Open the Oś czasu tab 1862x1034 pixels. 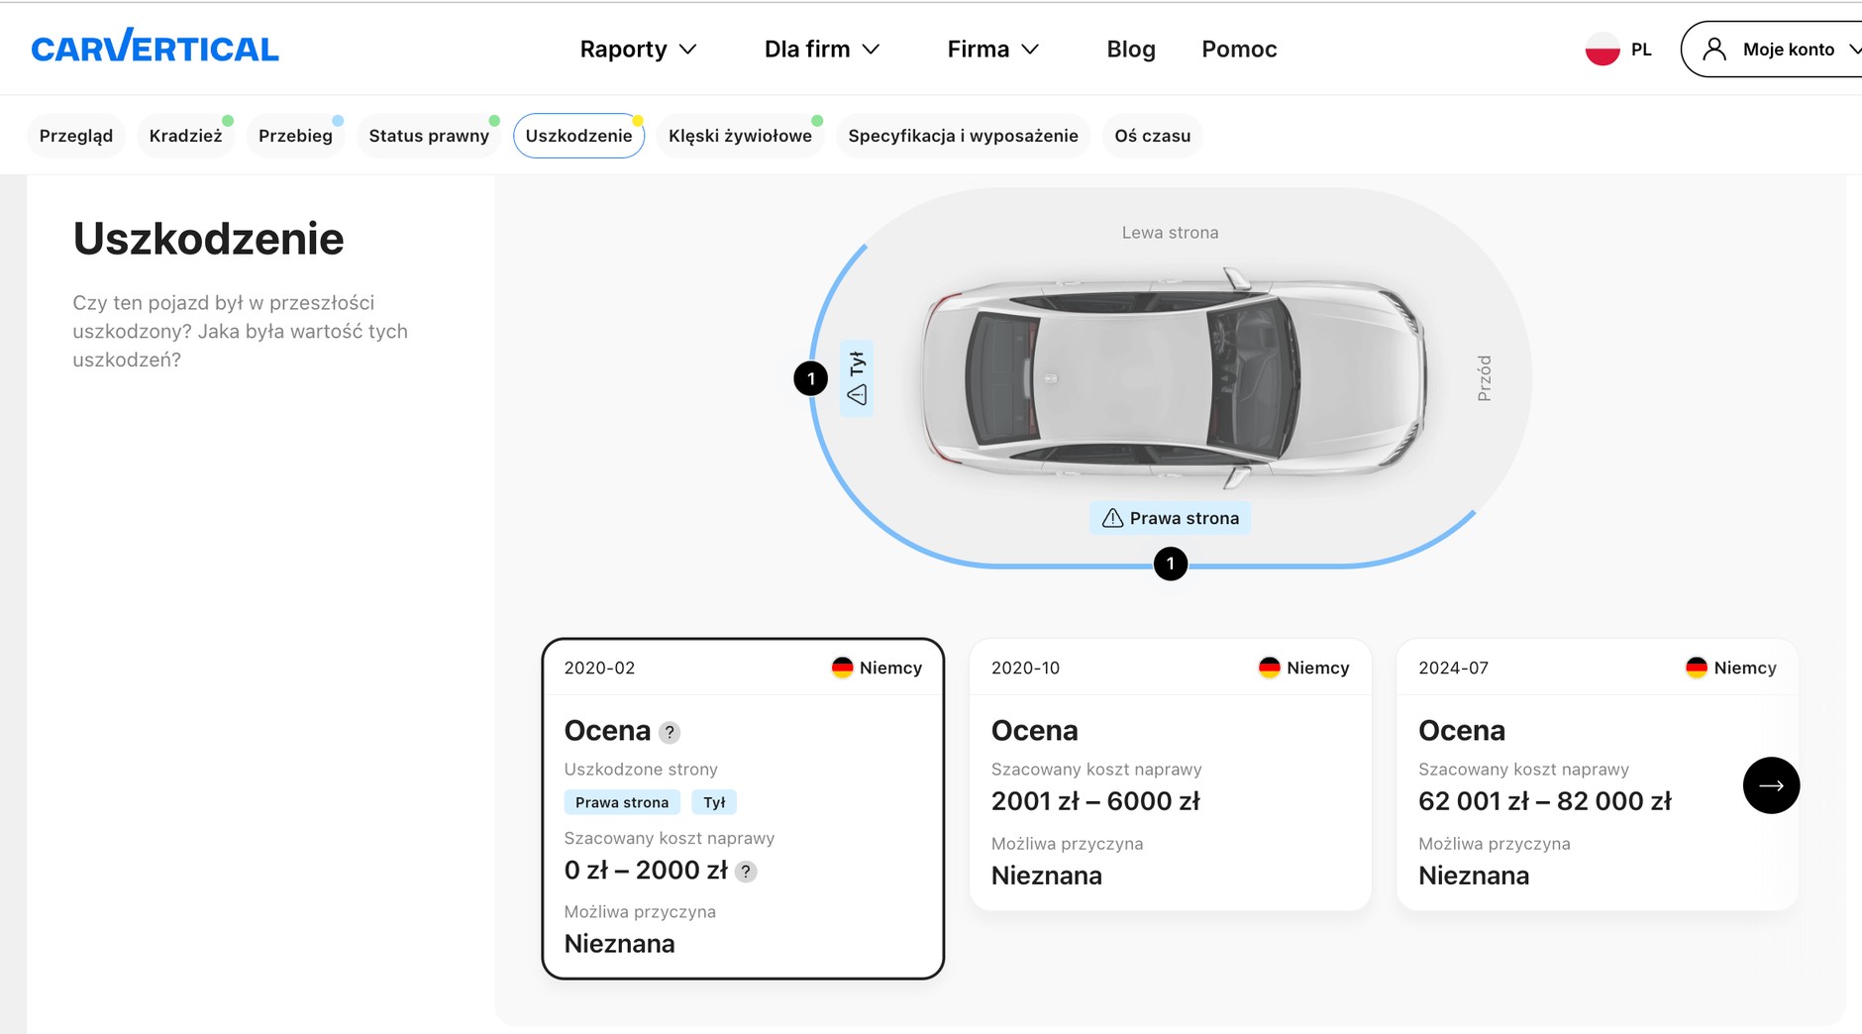coord(1152,136)
